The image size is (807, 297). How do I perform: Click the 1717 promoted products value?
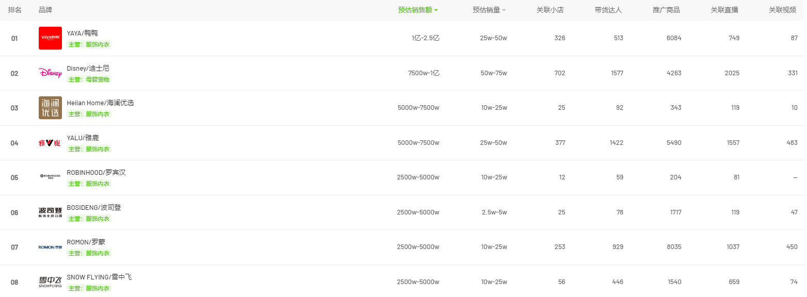675,212
